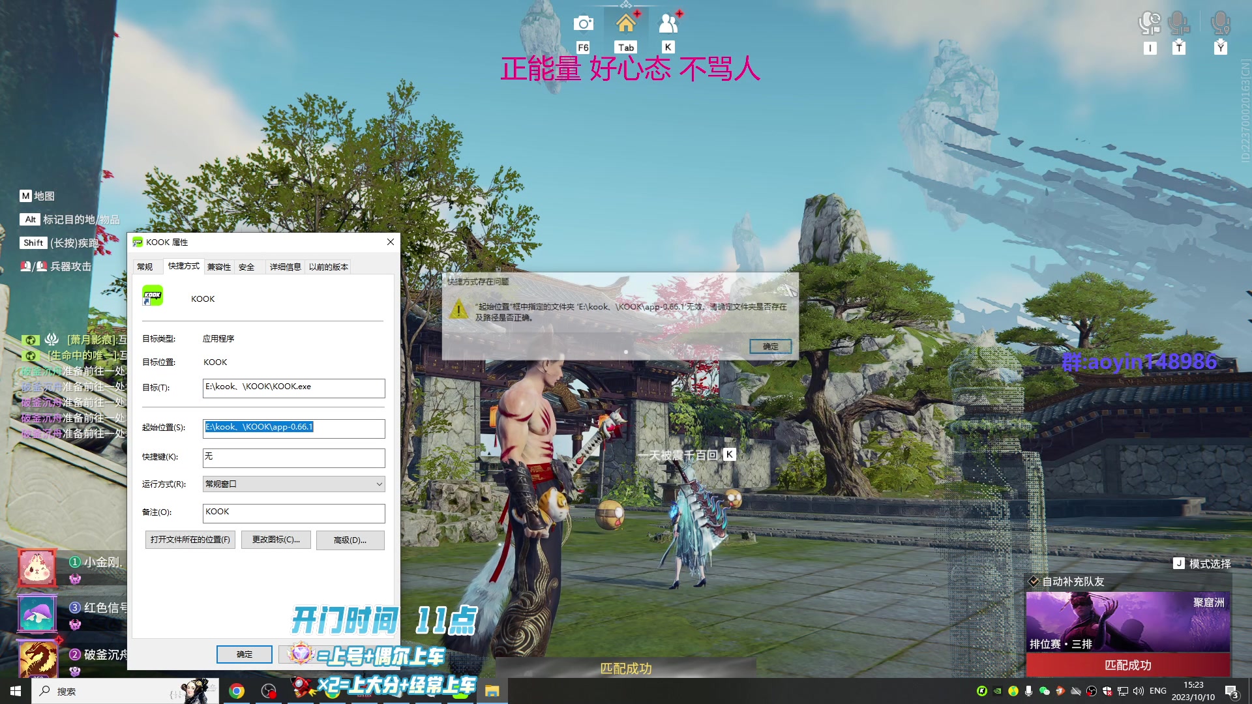Launch Google Chrome from the taskbar

pyautogui.click(x=237, y=691)
